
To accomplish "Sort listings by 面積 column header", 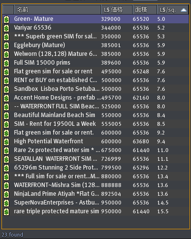I will point(145,10).
